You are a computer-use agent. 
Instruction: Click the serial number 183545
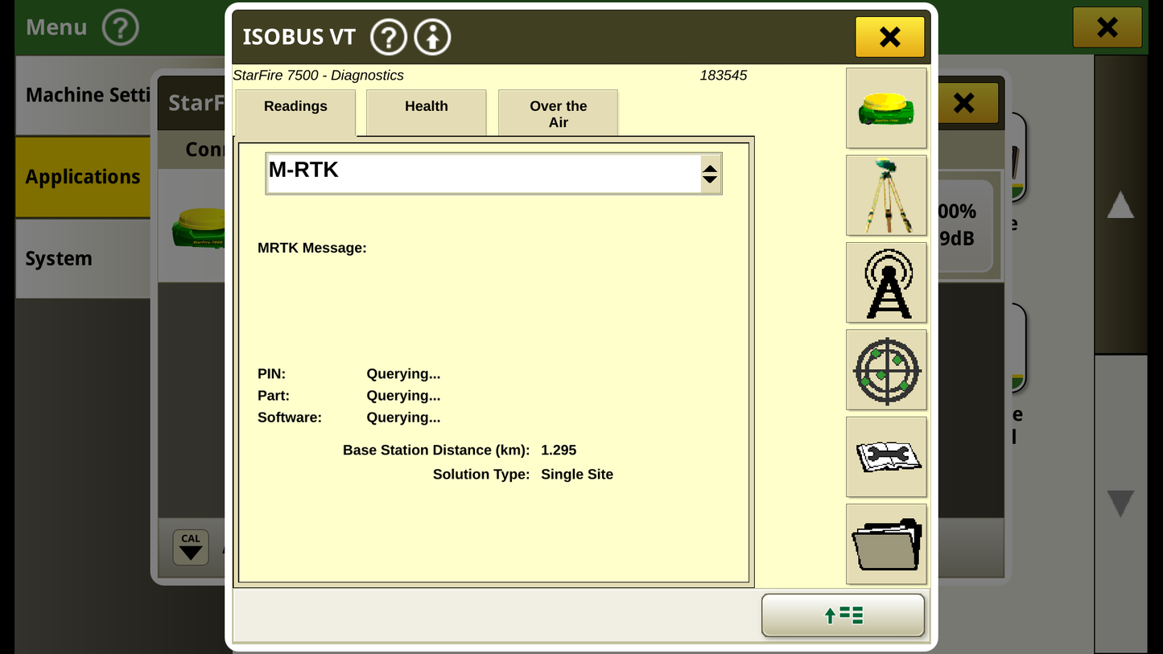click(x=724, y=76)
